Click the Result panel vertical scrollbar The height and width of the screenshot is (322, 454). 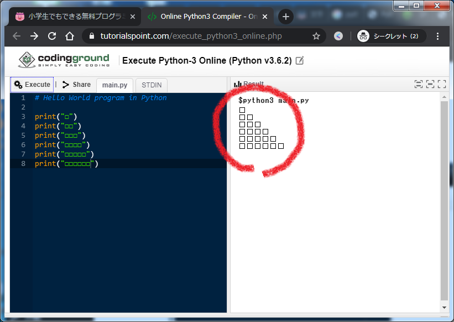click(x=444, y=201)
